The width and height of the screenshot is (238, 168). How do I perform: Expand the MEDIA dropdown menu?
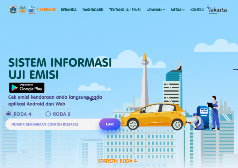(x=178, y=10)
